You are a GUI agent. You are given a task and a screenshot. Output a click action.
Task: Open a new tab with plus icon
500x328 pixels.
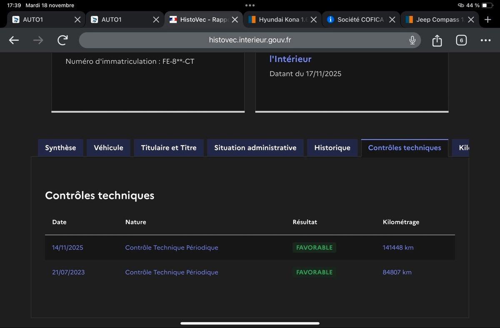click(x=488, y=20)
